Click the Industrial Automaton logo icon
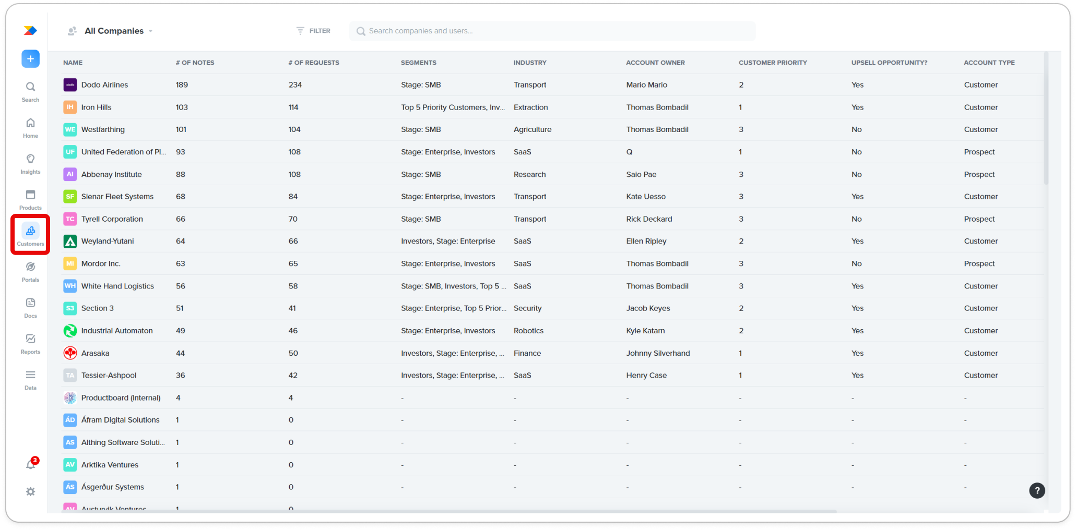The width and height of the screenshot is (1076, 530). (70, 331)
